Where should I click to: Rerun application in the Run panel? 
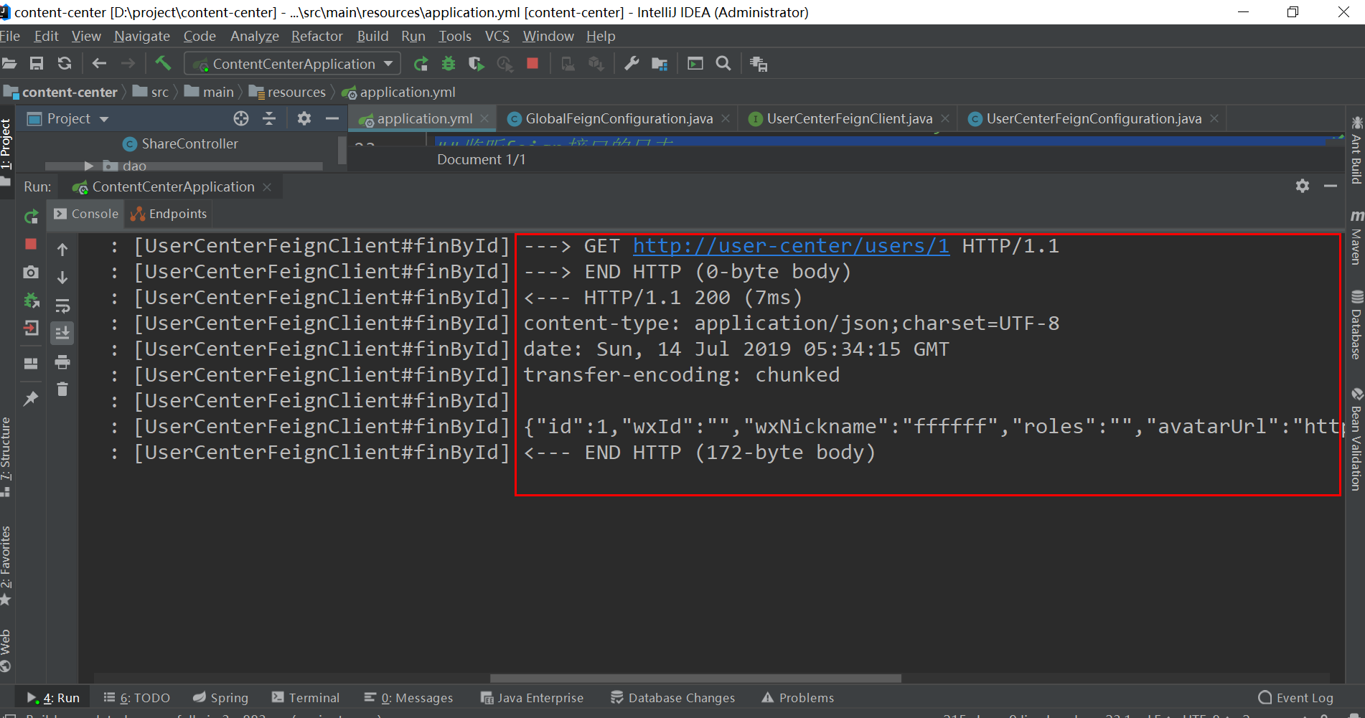click(31, 217)
